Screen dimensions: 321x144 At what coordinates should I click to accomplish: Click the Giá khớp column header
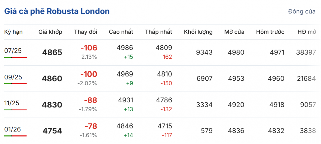[50, 32]
